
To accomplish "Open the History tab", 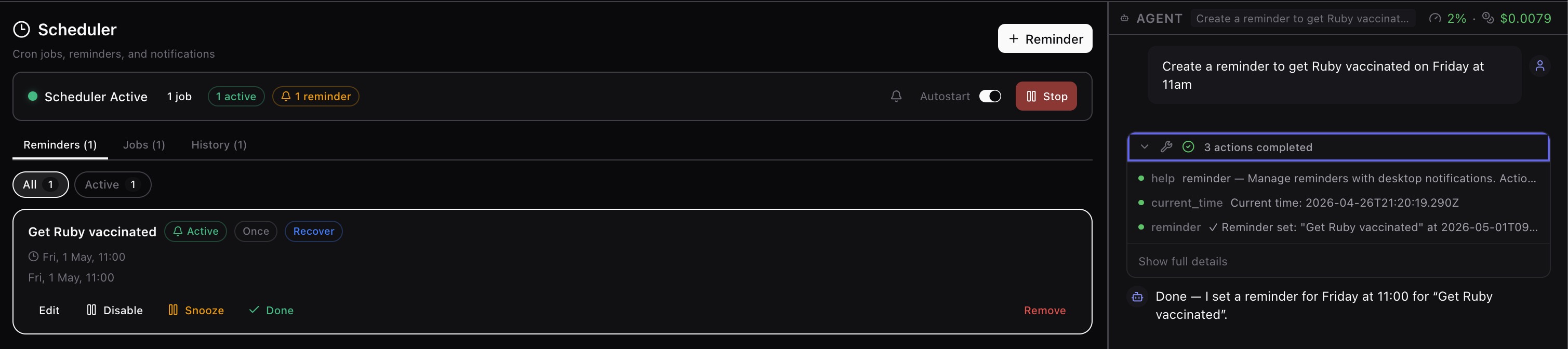I will (219, 145).
